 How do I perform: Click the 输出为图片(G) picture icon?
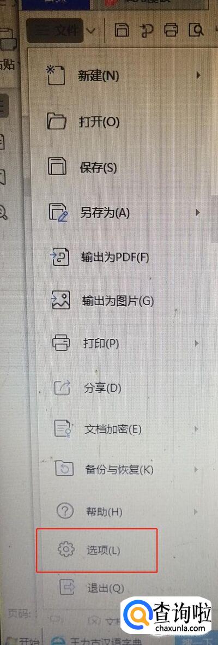[60, 301]
